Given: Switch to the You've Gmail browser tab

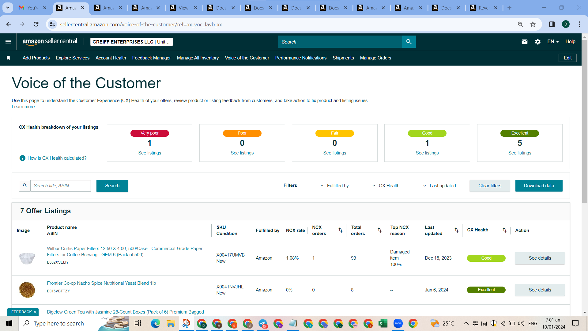Looking at the screenshot, I should point(32,8).
